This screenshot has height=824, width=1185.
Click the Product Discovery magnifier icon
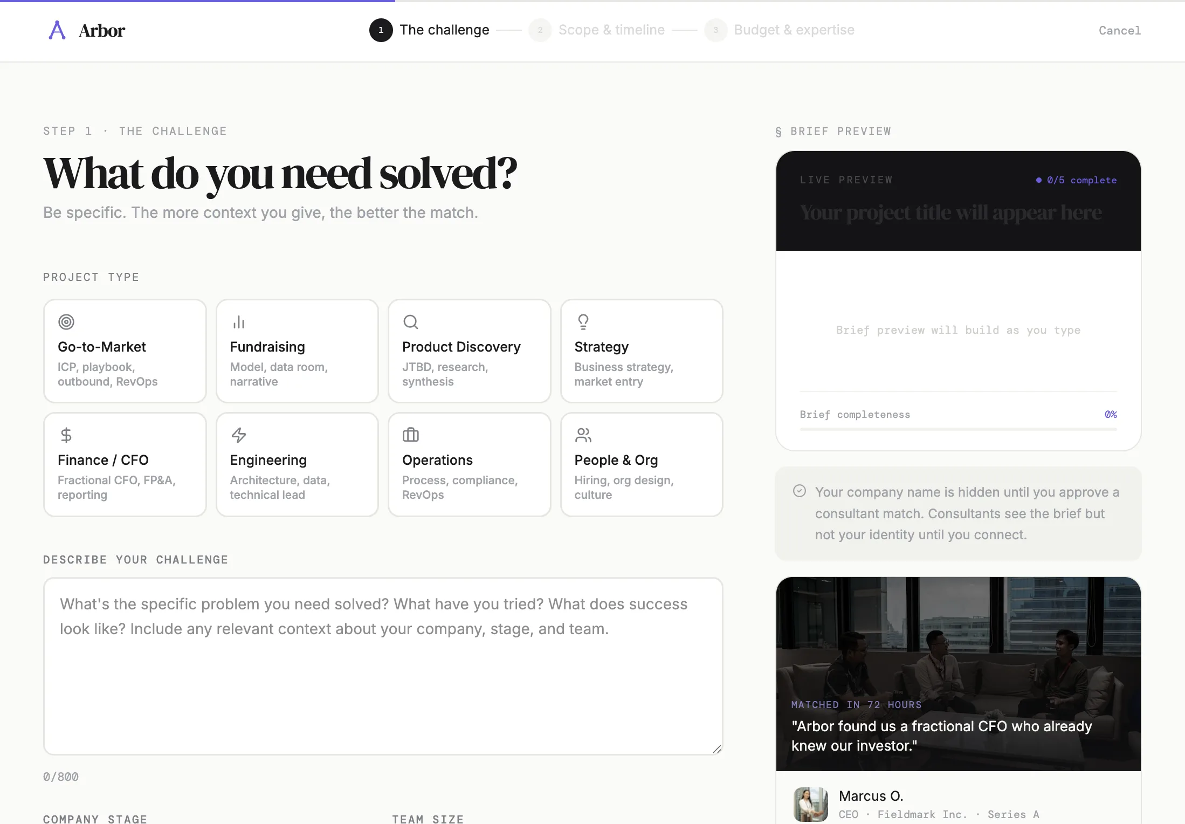[x=411, y=322]
